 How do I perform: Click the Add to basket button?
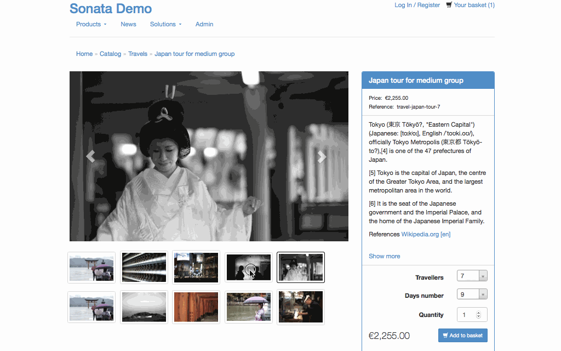click(x=462, y=335)
